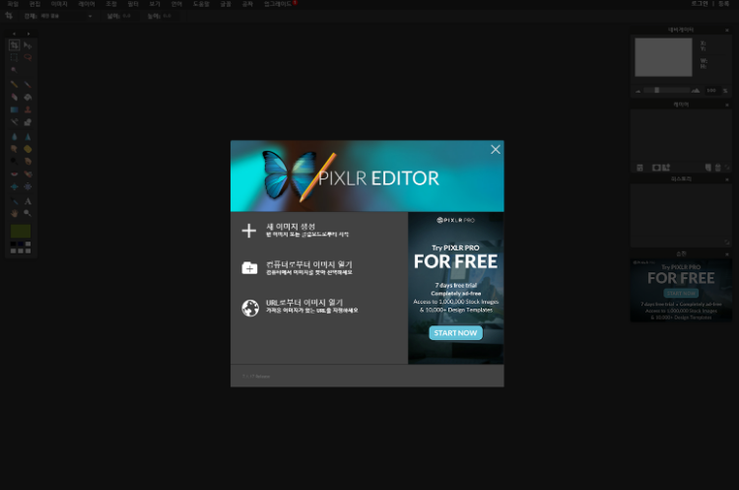Choose the rectangular Marquee selection tool

click(x=14, y=57)
